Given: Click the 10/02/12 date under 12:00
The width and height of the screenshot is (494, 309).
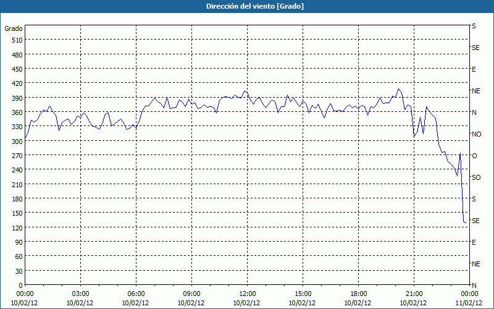Looking at the screenshot, I should tap(246, 303).
